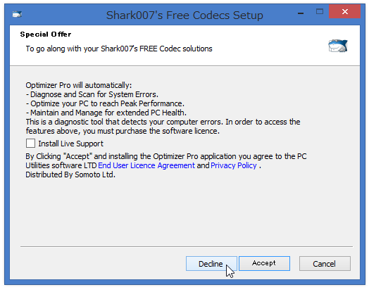The width and height of the screenshot is (369, 292).
Task: Click the "Special Offer" heading
Action: [x=46, y=34]
